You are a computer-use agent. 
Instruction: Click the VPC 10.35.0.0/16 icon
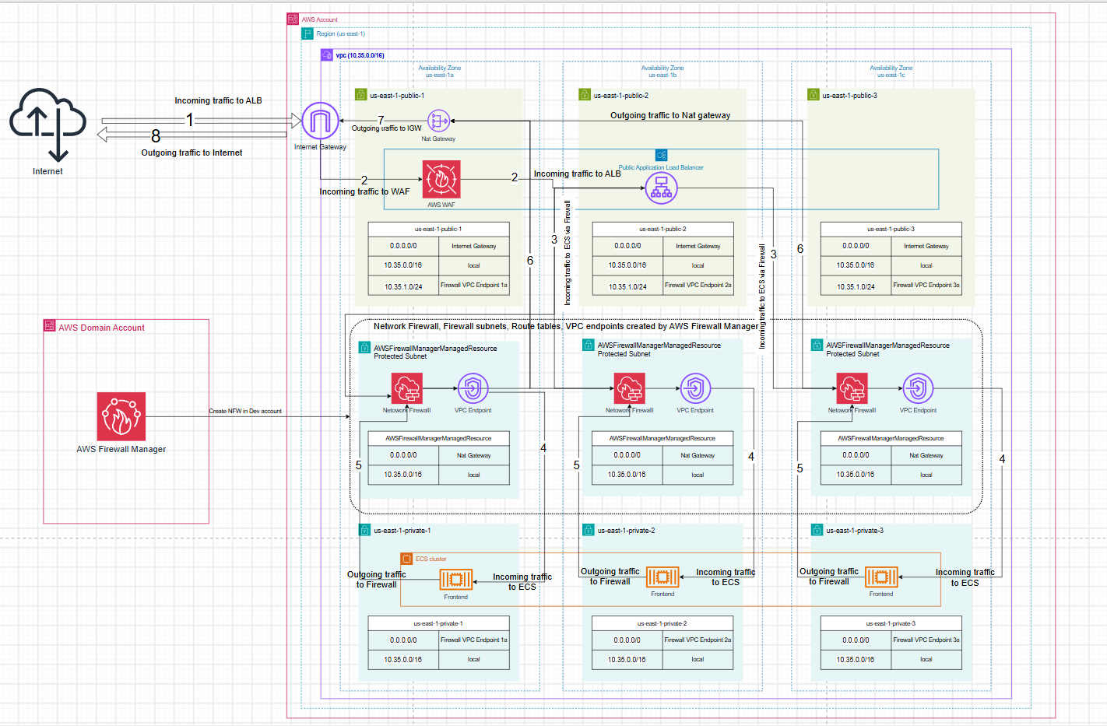click(327, 55)
